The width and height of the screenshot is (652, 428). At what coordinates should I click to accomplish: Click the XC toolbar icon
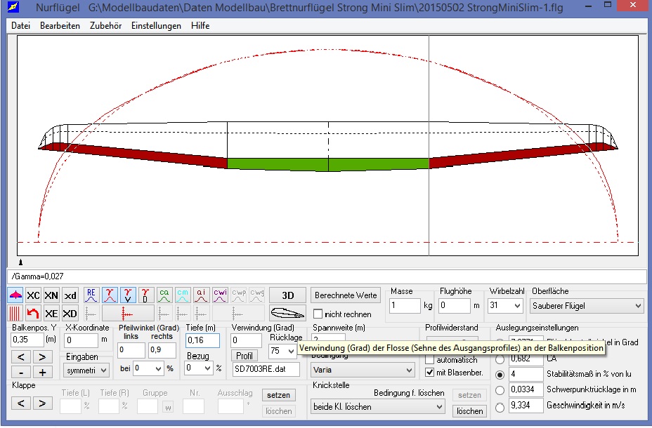click(33, 295)
